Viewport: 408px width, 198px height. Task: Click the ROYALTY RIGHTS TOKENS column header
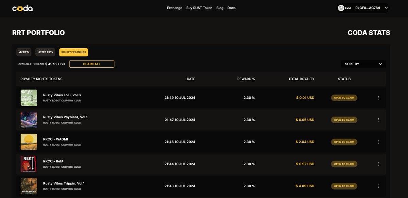[41, 79]
